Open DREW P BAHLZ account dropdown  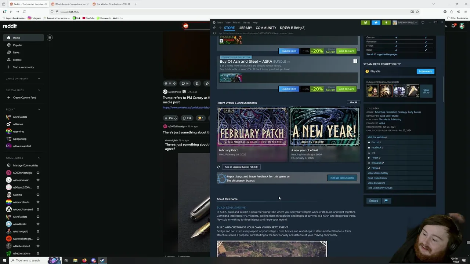(x=405, y=22)
